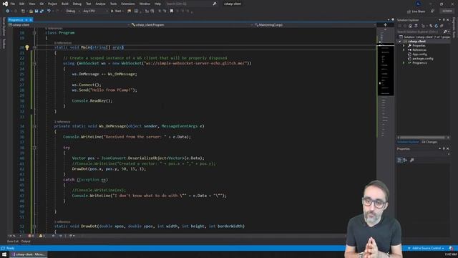Click Add to Source Control button
458x258 pixels.
tap(427, 249)
